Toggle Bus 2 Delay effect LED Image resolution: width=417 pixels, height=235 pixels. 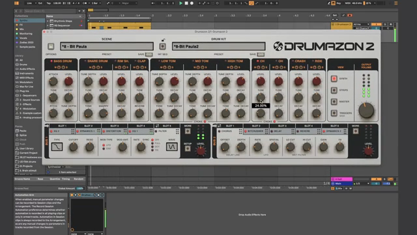272,131
